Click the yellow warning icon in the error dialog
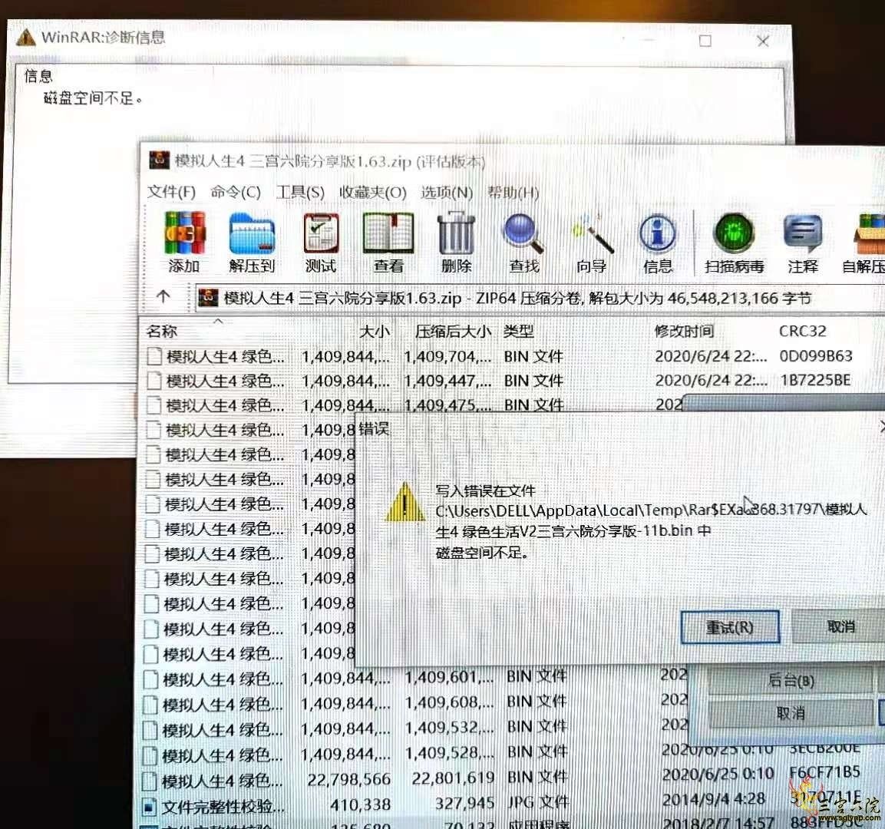This screenshot has width=885, height=829. (x=405, y=502)
